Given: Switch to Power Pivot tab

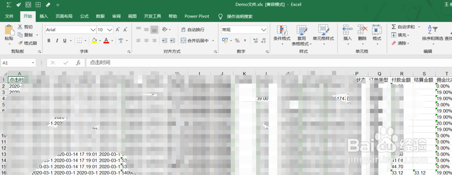Looking at the screenshot, I should [197, 16].
